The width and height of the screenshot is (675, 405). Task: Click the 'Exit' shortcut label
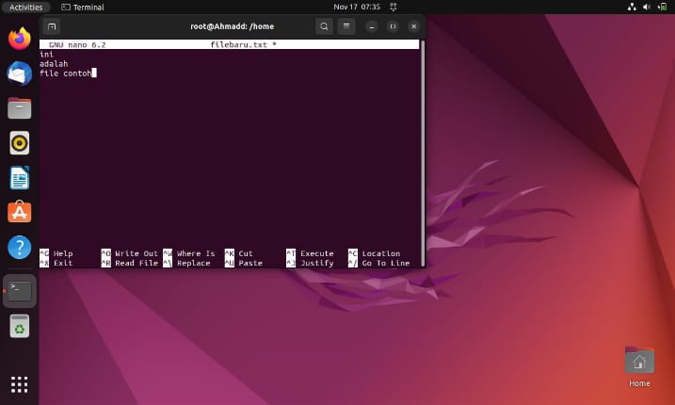point(63,263)
